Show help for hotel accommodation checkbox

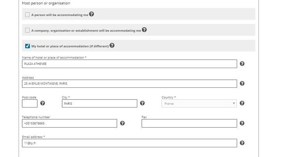tap(112, 45)
